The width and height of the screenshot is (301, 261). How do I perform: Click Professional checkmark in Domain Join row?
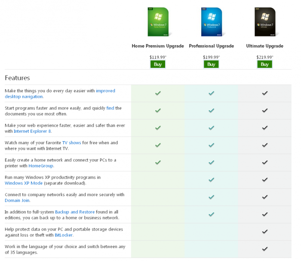211,197
